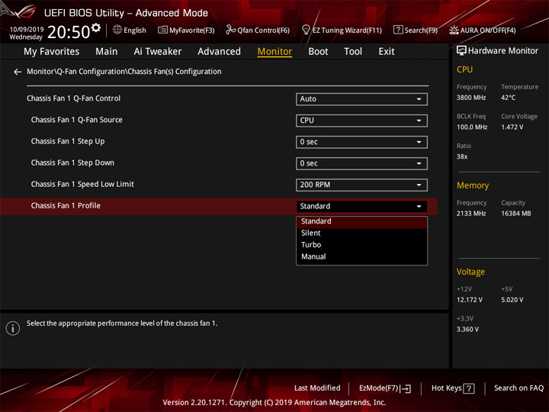
Task: Select Chassis Fan 1 Speed Low Limit label
Action: pyautogui.click(x=82, y=184)
